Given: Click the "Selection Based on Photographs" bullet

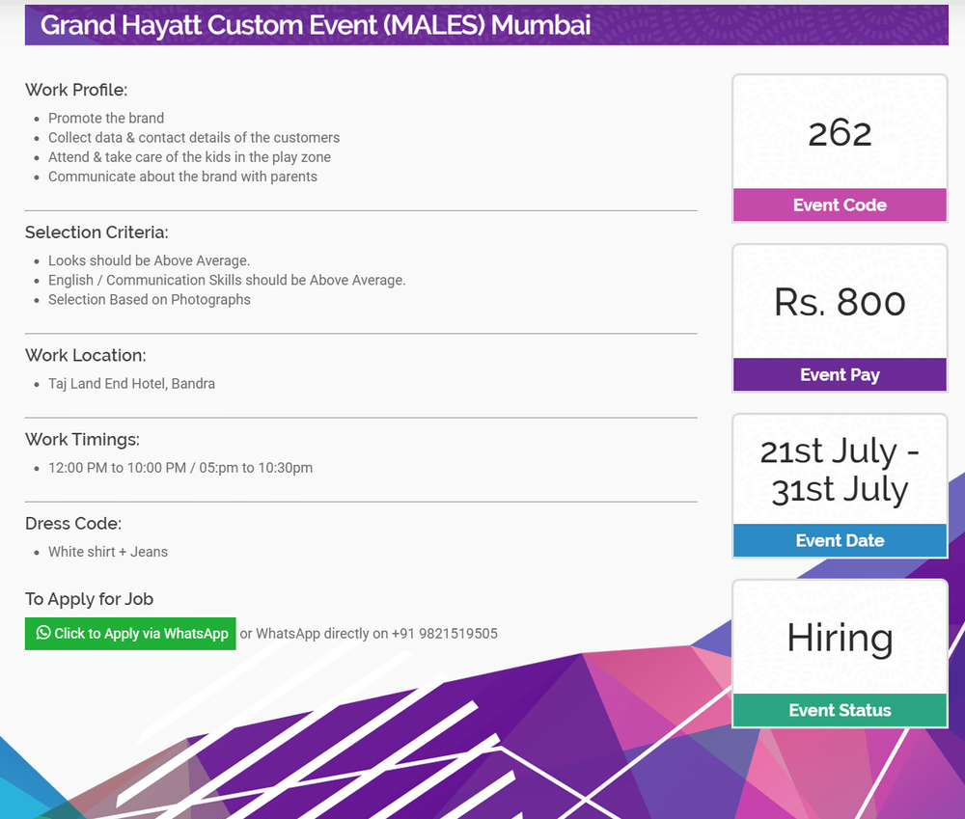Looking at the screenshot, I should [x=150, y=300].
